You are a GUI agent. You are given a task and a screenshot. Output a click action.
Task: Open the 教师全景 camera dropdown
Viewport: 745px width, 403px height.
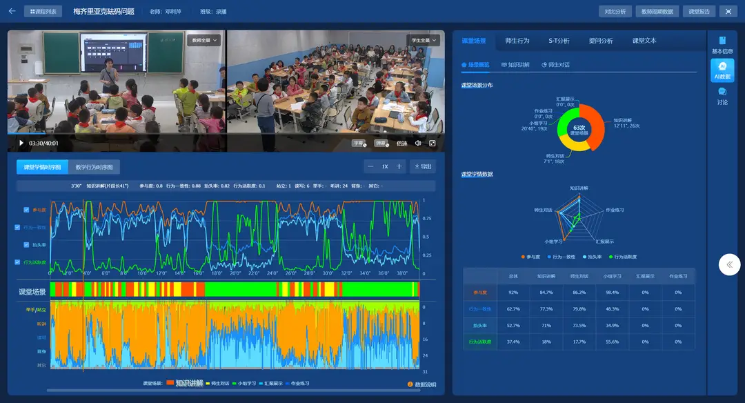204,41
